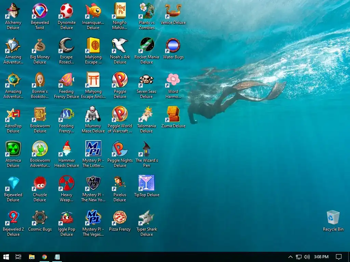This screenshot has width=350, height=262.
Task: Click the Dynomite Deluxe egg icon
Action: coord(67,11)
